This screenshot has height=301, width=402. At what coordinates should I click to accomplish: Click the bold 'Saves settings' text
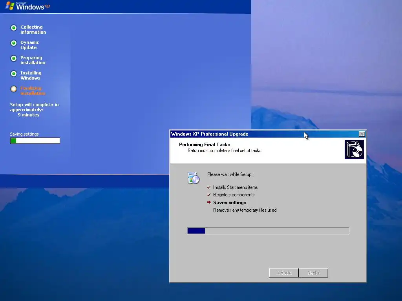229,203
